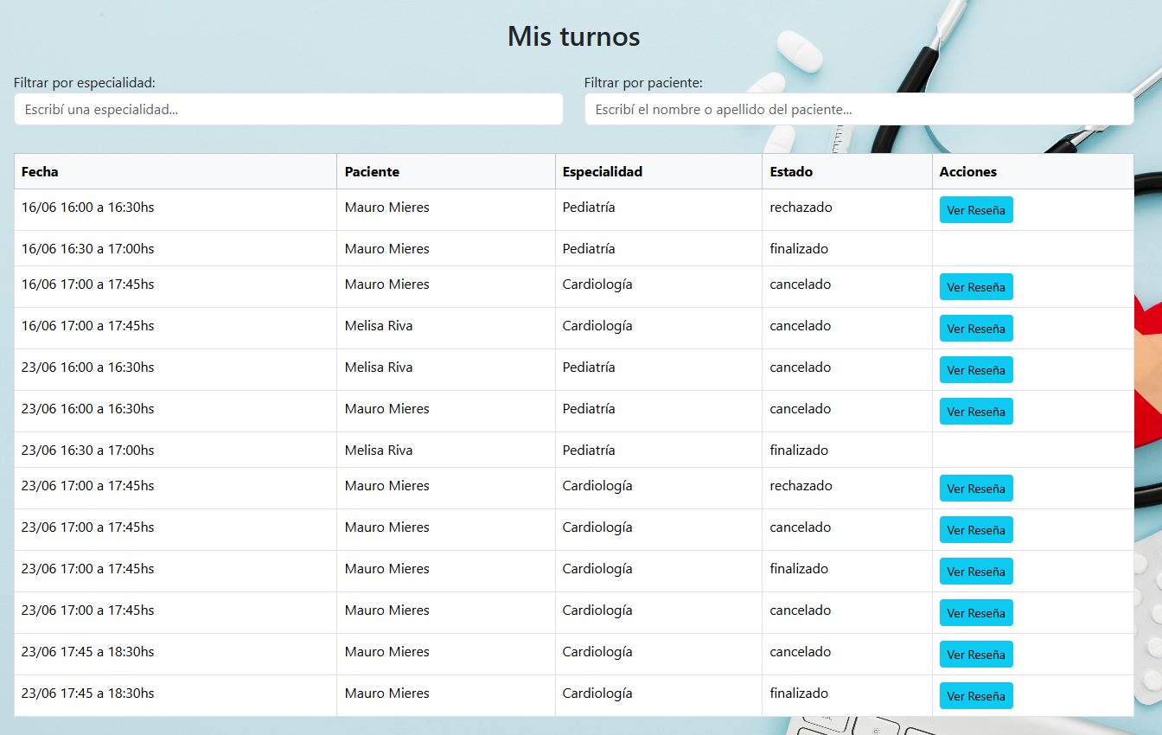The width and height of the screenshot is (1162, 735).
Task: Select date cell '16/06 16:00 a 16:30hs'
Action: pos(88,208)
